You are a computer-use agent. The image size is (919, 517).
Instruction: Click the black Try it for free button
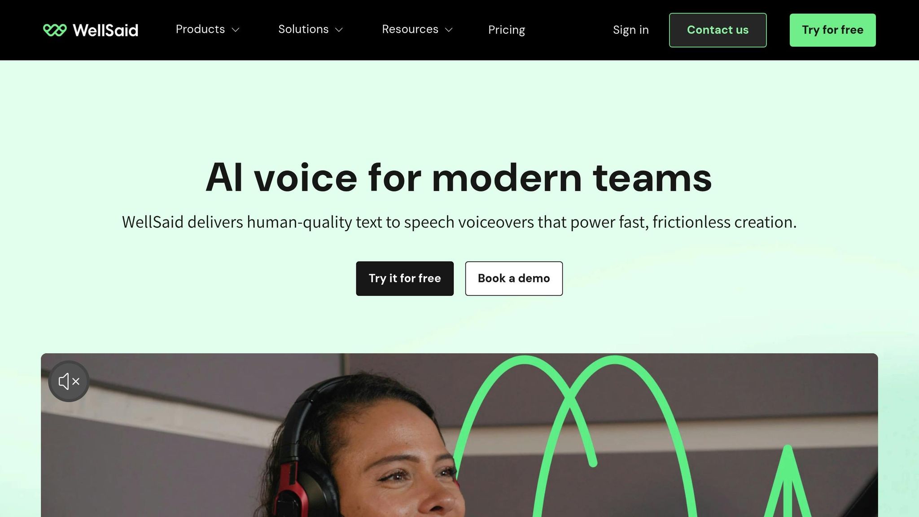pos(405,279)
